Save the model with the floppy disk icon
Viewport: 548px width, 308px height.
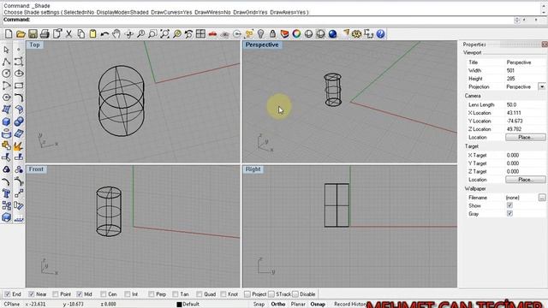tap(33, 34)
